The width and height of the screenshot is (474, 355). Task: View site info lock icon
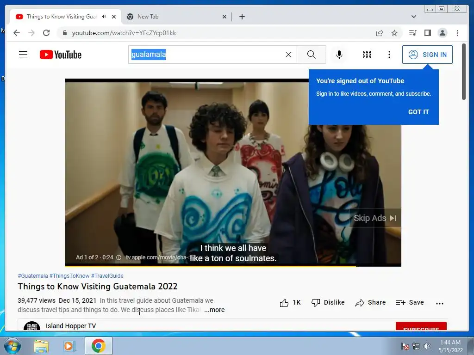coord(64,33)
